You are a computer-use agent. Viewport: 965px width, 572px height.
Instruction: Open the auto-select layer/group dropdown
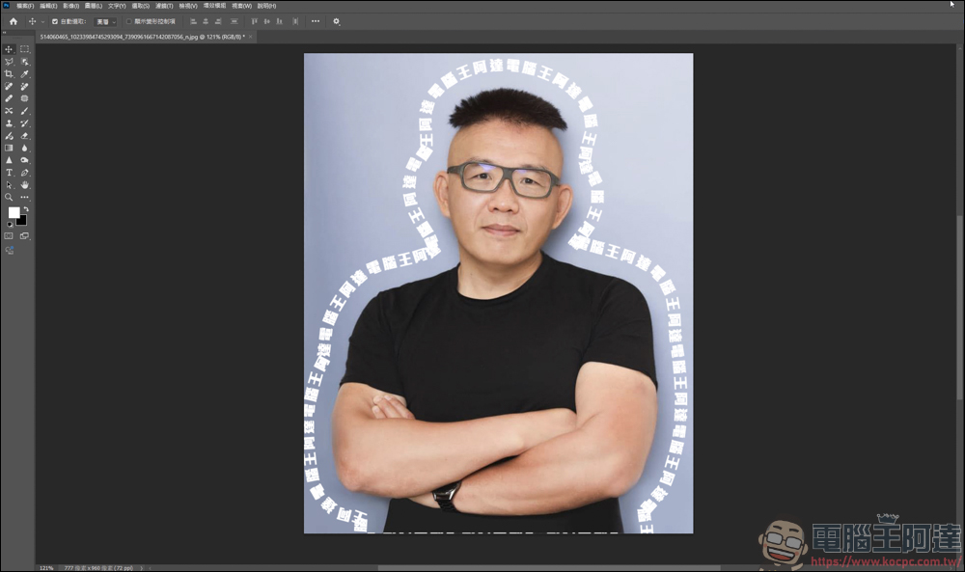coord(105,21)
